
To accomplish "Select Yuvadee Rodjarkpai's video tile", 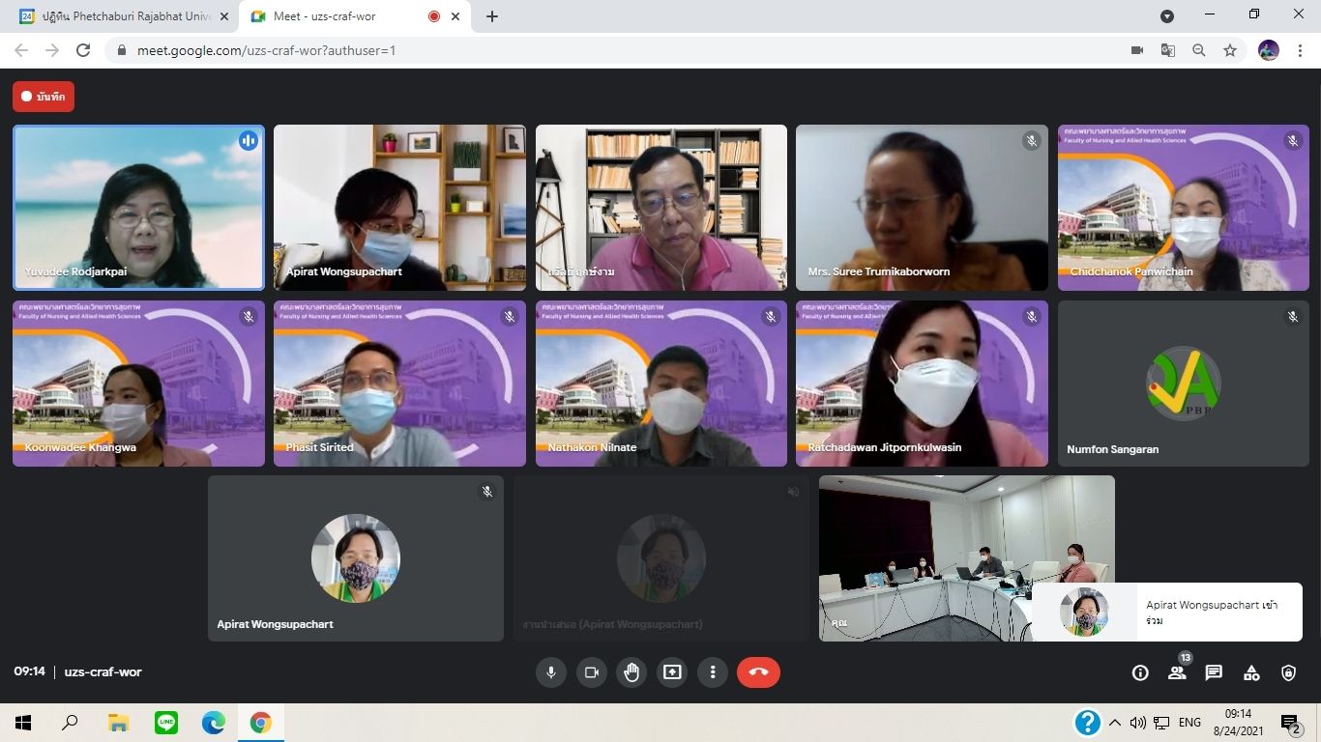I will point(138,208).
